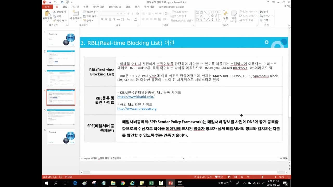Select slide 2 thumbnail
Screen dimensions: 333x187
(61, 58)
